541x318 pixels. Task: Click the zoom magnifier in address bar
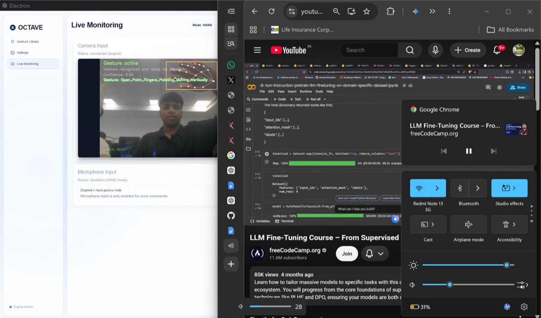(x=336, y=11)
